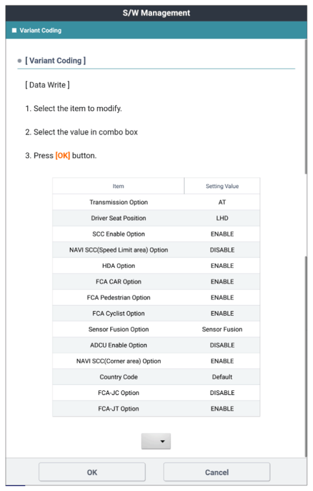
Task: Select the Sensor Fusion Option row
Action: 156,329
